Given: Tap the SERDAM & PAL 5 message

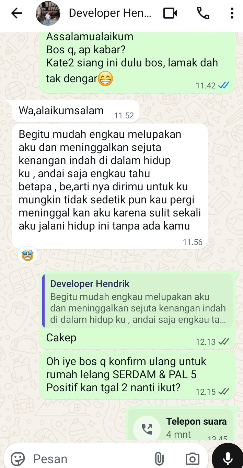Looking at the screenshot, I should point(137,374).
